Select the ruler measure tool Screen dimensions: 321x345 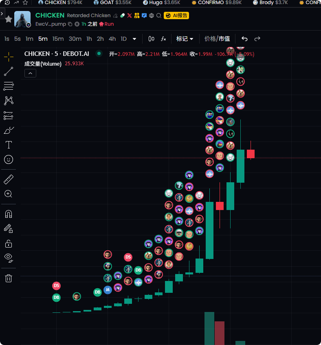pyautogui.click(x=9, y=179)
